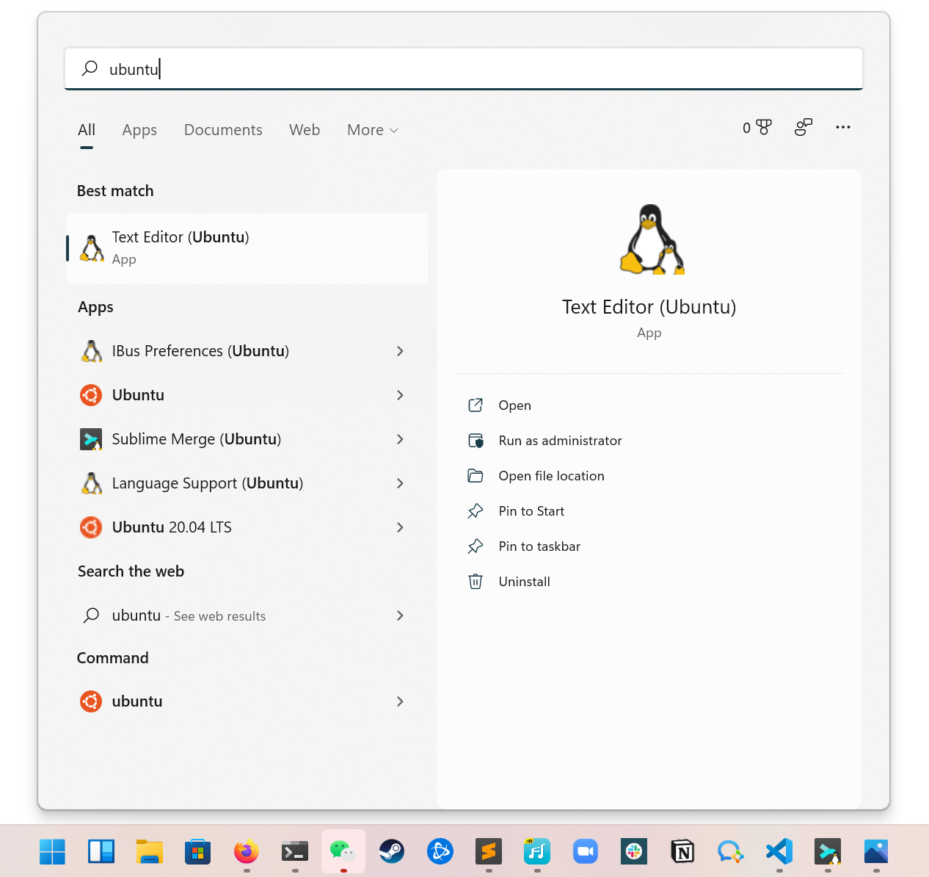Expand the ubuntu web search result
The height and width of the screenshot is (877, 929).
click(400, 616)
